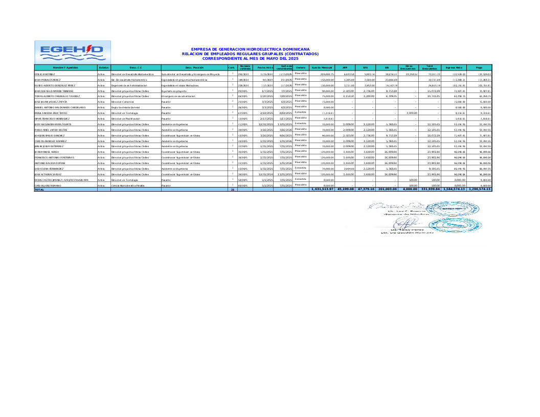Click the upper handwritten signature
Screen dimensions: 540x417
point(393,207)
